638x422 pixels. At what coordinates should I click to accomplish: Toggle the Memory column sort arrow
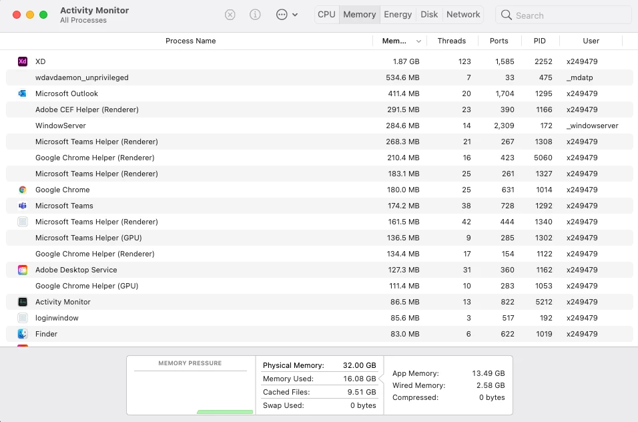click(x=418, y=41)
